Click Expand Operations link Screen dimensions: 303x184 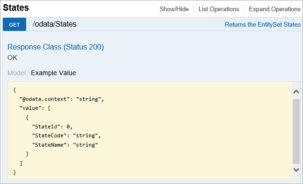275,9
